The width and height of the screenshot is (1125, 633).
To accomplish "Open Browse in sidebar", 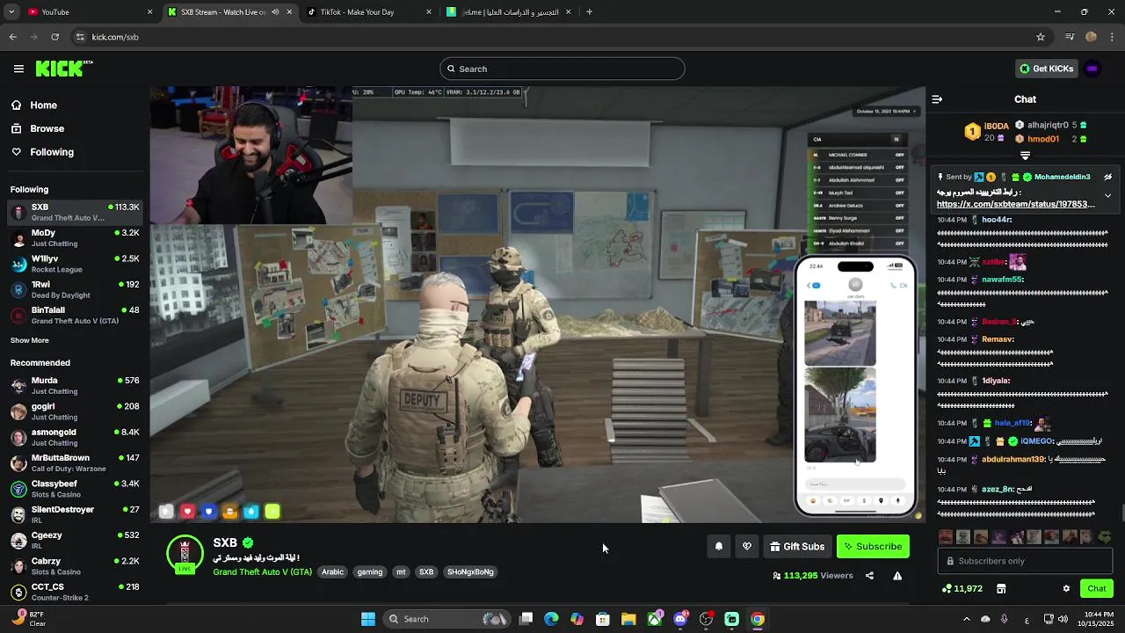I will (x=37, y=128).
